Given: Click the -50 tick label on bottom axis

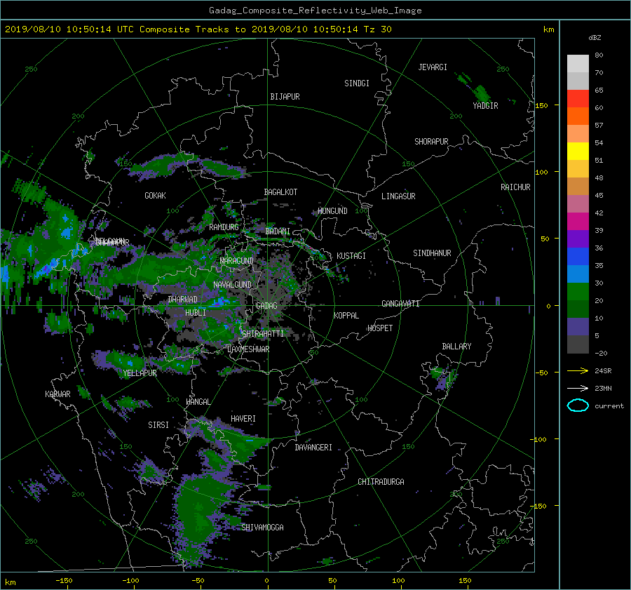Looking at the screenshot, I should coord(198,580).
